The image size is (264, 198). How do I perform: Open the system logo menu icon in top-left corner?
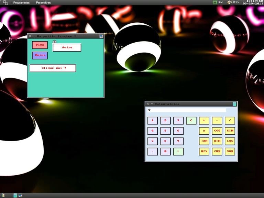(5, 2)
